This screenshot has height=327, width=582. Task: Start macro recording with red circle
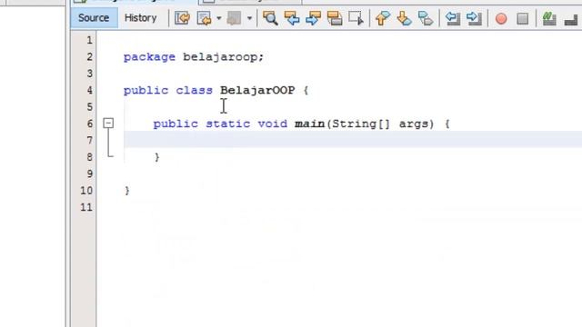pyautogui.click(x=501, y=18)
